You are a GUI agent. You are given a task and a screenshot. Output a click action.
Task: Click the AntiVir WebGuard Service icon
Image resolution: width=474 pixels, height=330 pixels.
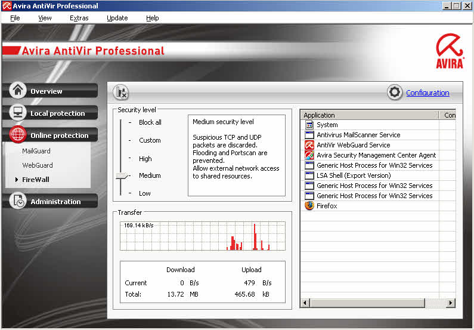coord(309,145)
